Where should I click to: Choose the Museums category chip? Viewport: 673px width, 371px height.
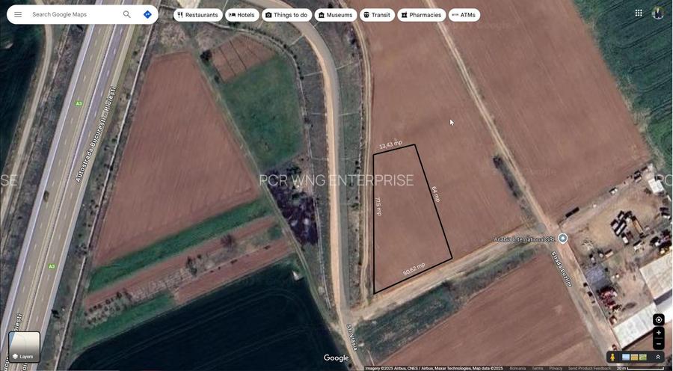334,15
